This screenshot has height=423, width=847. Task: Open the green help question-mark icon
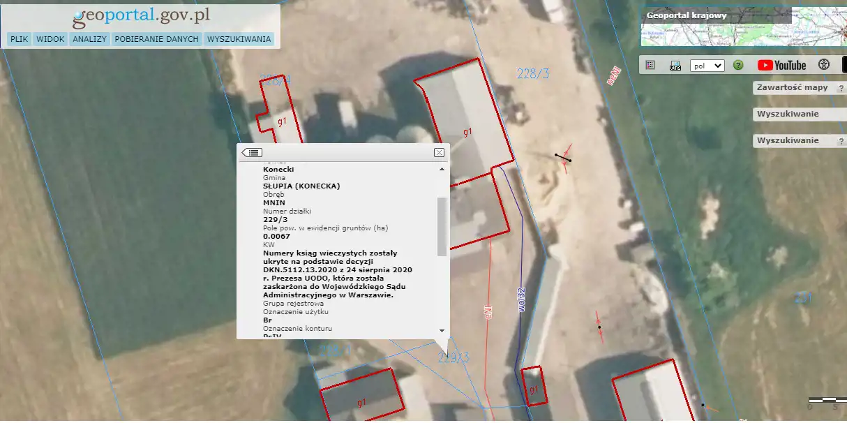coord(738,65)
